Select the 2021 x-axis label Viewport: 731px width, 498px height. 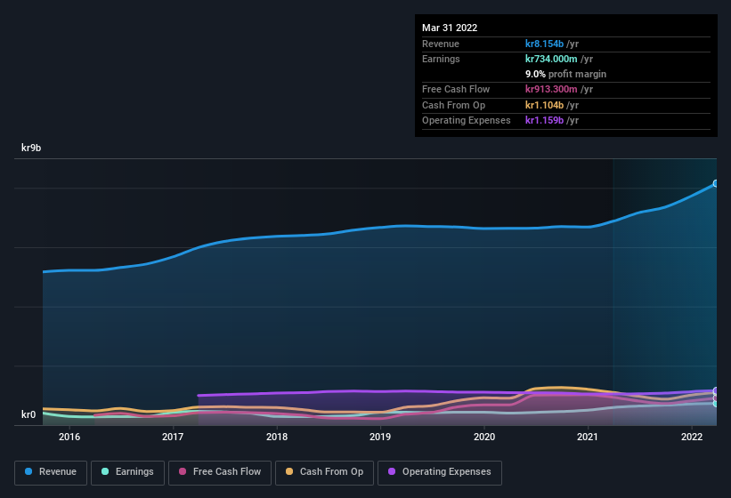(x=588, y=437)
